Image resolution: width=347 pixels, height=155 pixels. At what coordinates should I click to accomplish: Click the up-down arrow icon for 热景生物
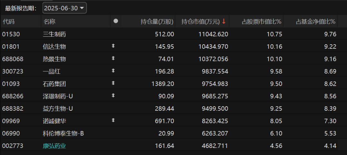click(113, 58)
